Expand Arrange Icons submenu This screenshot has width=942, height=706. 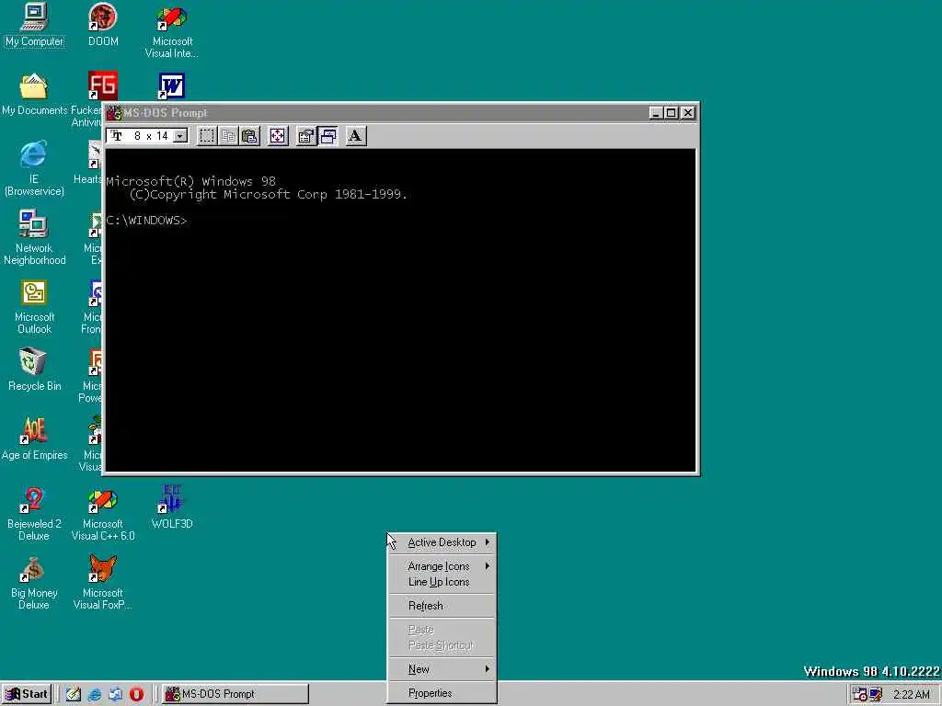(x=442, y=566)
